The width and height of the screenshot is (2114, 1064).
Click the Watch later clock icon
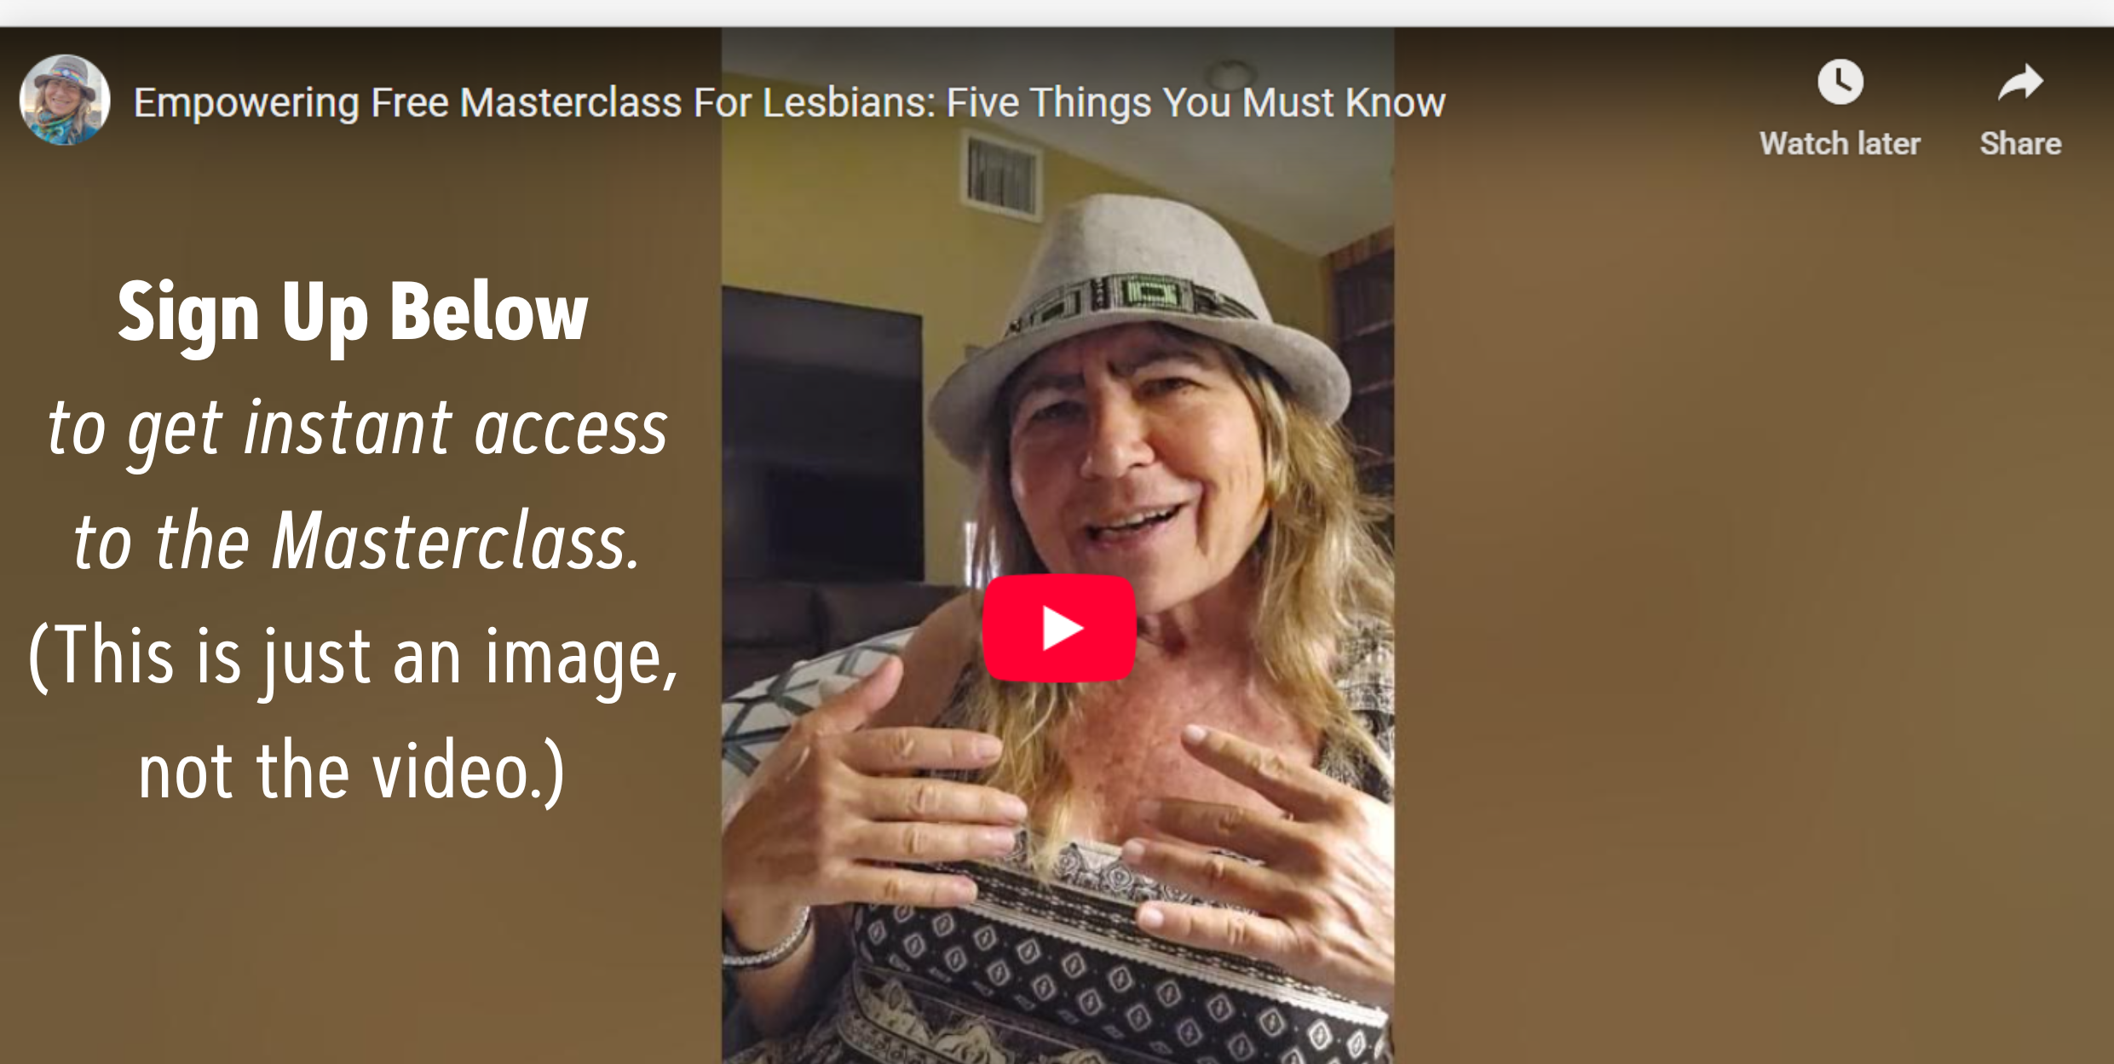[1840, 83]
